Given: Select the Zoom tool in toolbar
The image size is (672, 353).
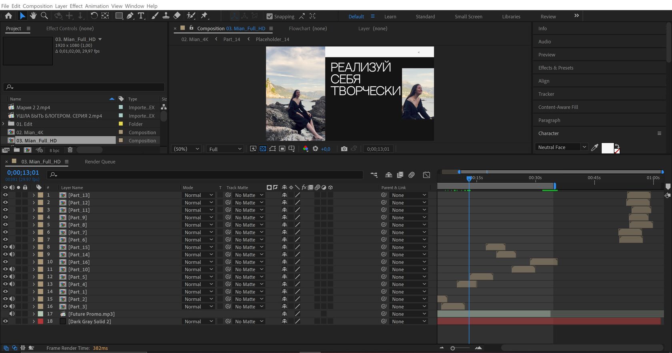Looking at the screenshot, I should click(44, 16).
